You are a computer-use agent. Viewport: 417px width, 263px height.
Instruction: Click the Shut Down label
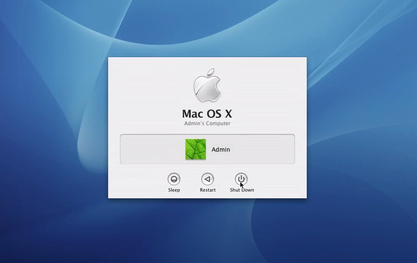[x=242, y=190]
